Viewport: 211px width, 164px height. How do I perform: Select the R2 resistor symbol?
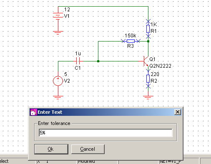tap(148, 79)
